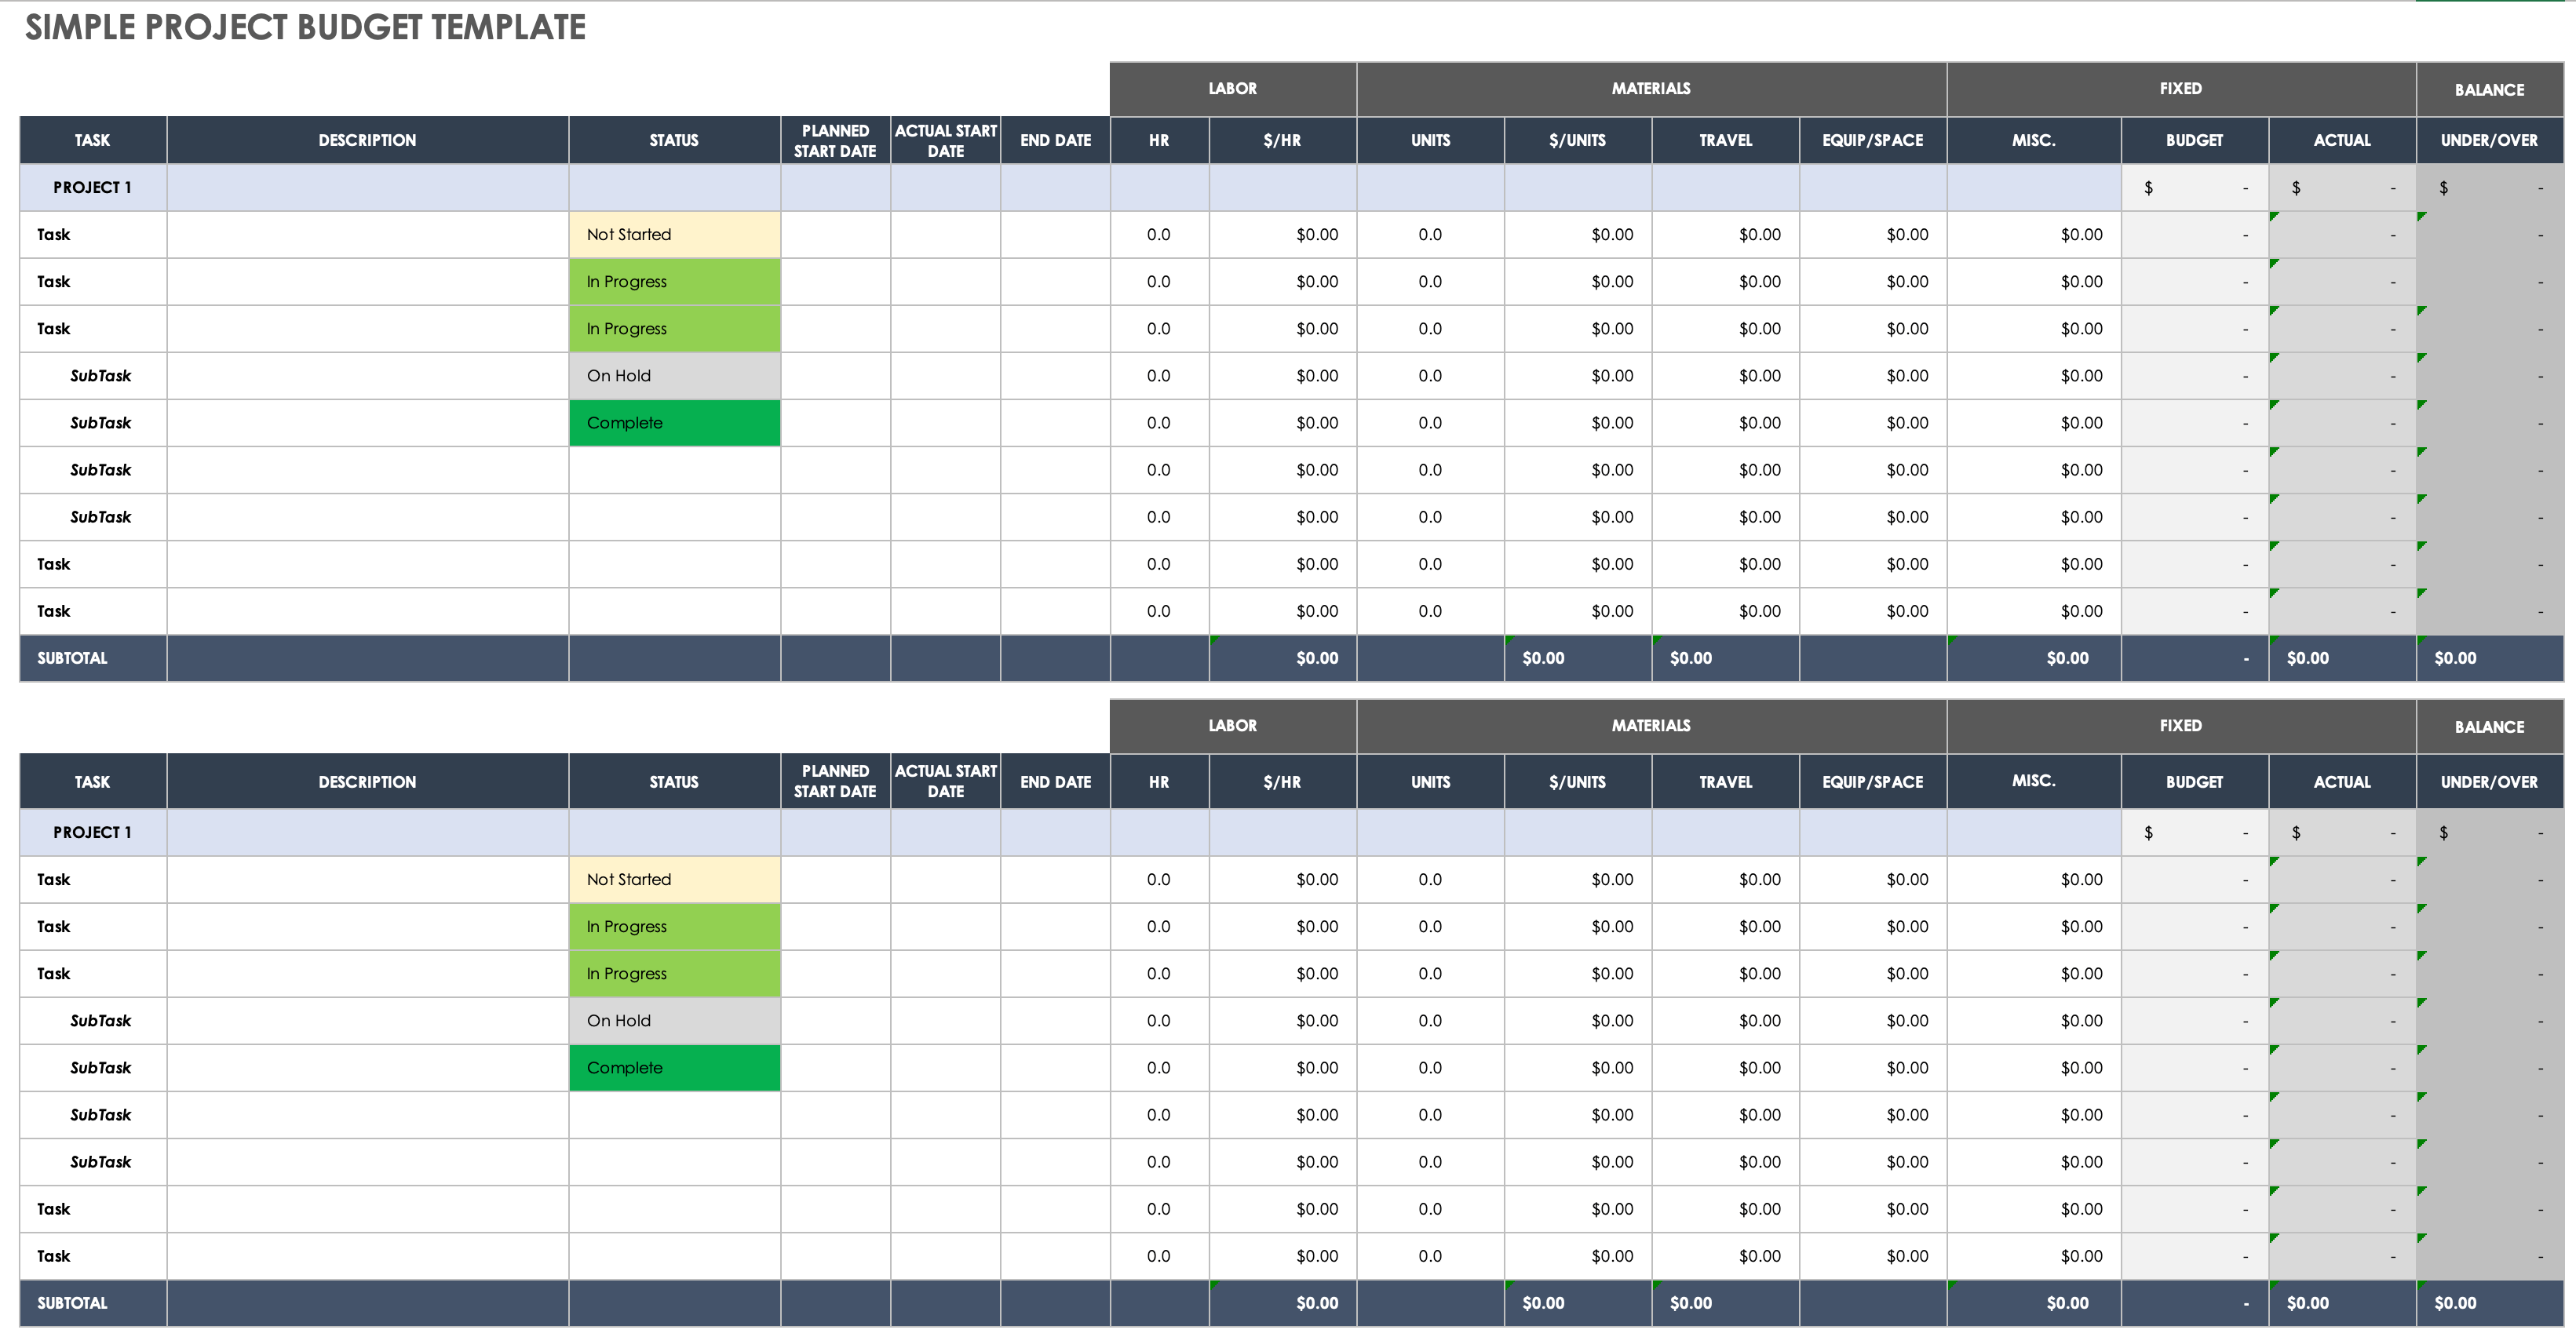The image size is (2576, 1337).
Task: Click End Date cell in lower 'Complete' row
Action: click(1056, 1068)
